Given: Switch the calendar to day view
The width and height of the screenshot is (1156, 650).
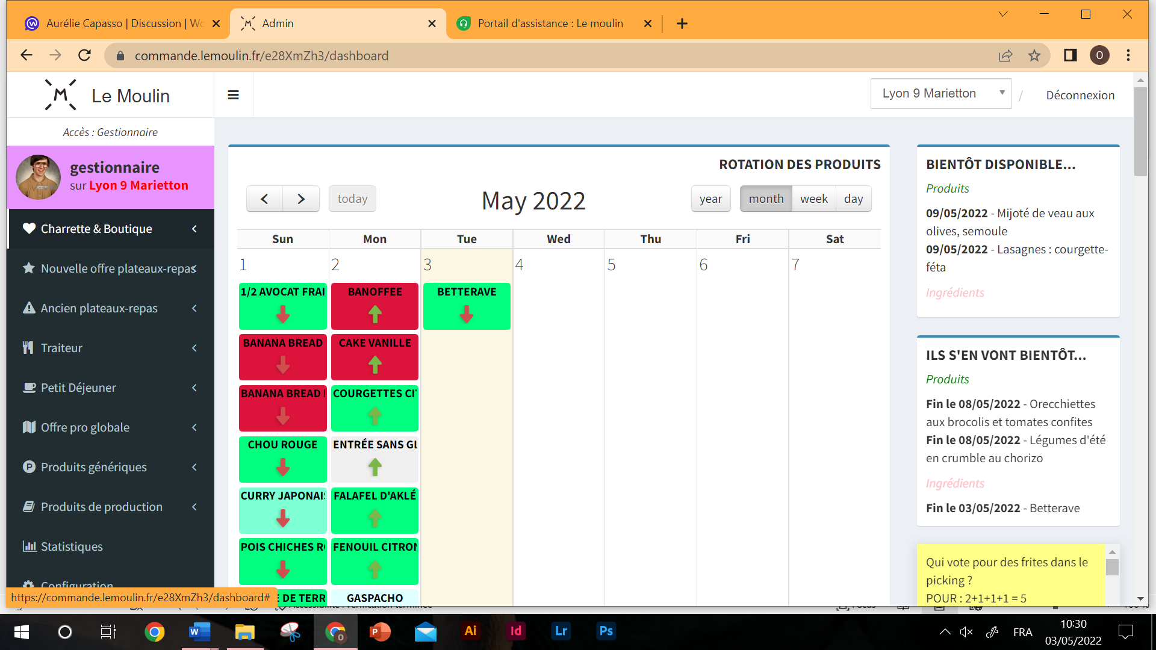Looking at the screenshot, I should pos(853,199).
